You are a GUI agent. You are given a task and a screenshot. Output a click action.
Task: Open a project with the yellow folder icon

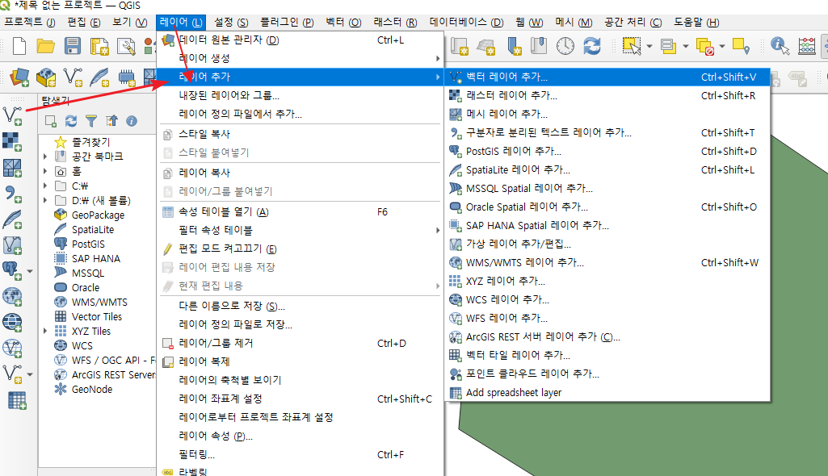(46, 46)
